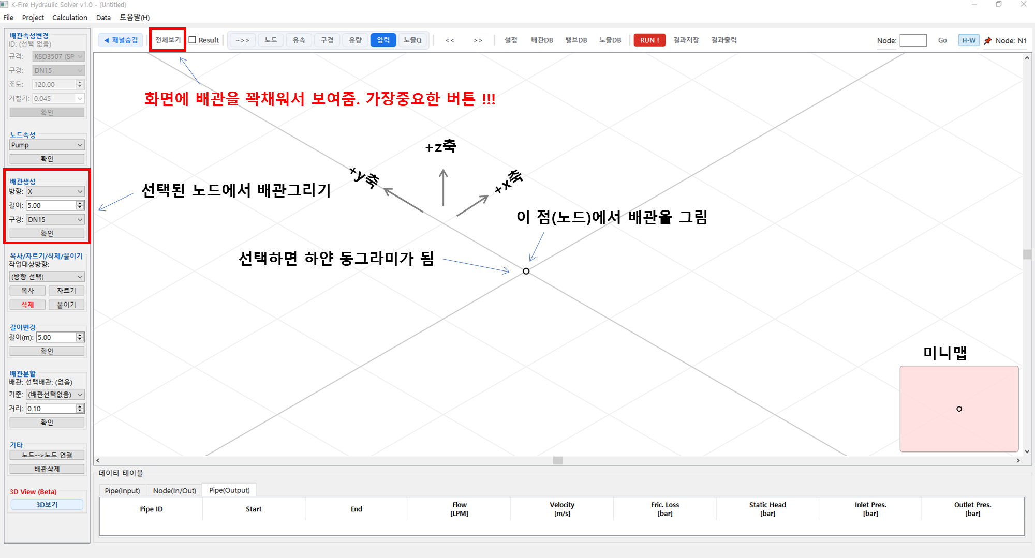Switch to the Pipe(Output) tab
This screenshot has width=1035, height=558.
click(x=229, y=490)
